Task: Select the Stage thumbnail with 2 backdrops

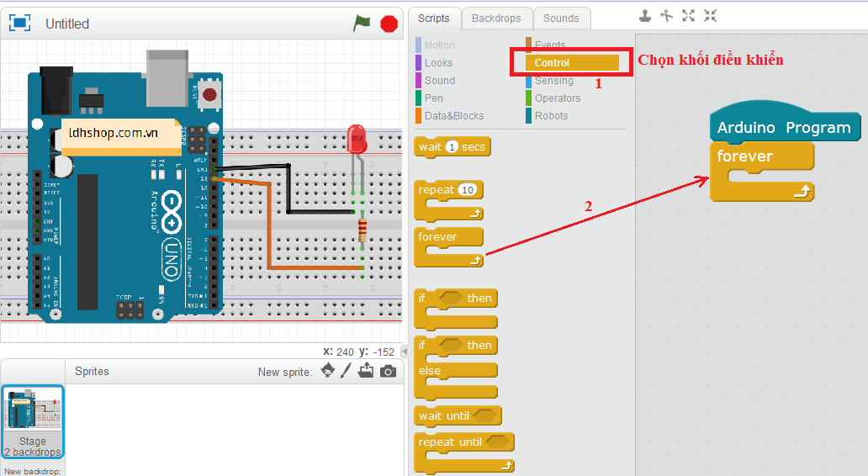Action: pyautogui.click(x=33, y=421)
